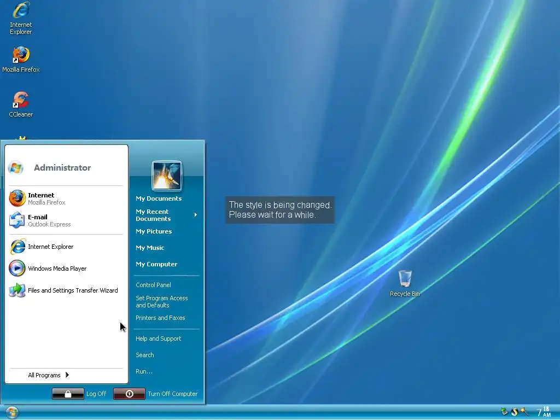This screenshot has height=420, width=560.
Task: Launch Mozilla Firefox desktop icon
Action: point(21,59)
